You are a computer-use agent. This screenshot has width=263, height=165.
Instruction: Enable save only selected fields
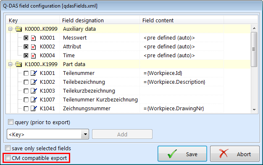click(8, 148)
